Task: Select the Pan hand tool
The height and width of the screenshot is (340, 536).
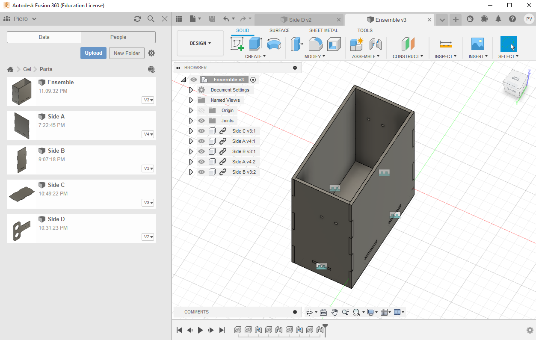Action: click(335, 312)
